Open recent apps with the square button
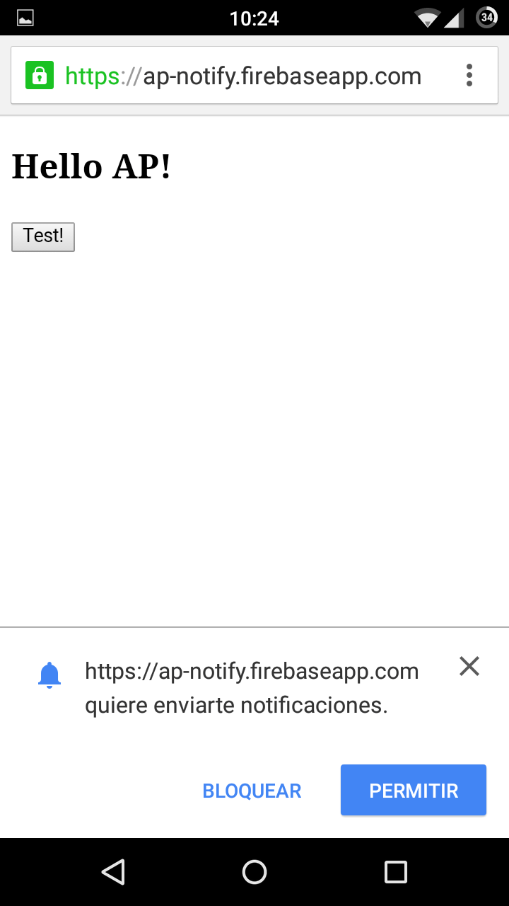The image size is (509, 906). 395,872
